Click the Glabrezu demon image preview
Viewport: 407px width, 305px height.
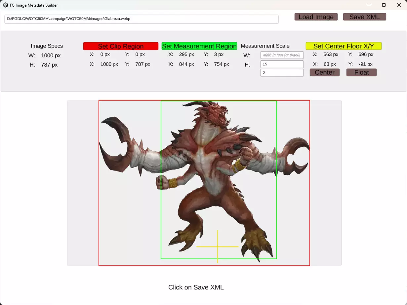pyautogui.click(x=204, y=183)
